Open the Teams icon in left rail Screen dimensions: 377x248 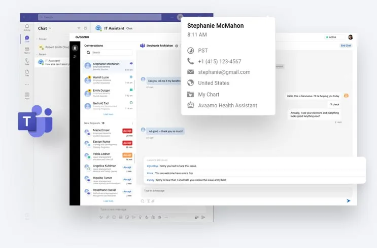(27, 50)
